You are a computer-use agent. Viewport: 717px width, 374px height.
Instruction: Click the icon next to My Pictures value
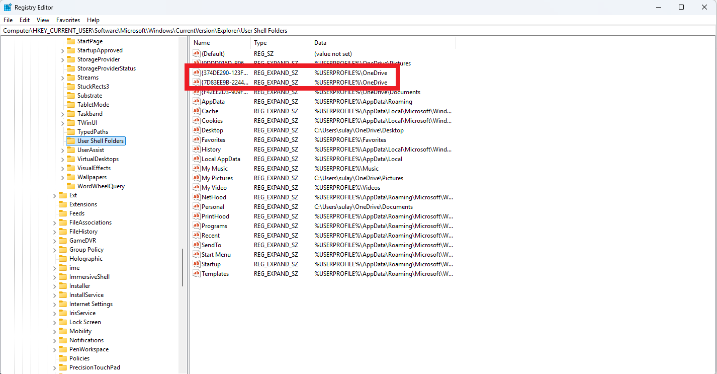tap(197, 178)
